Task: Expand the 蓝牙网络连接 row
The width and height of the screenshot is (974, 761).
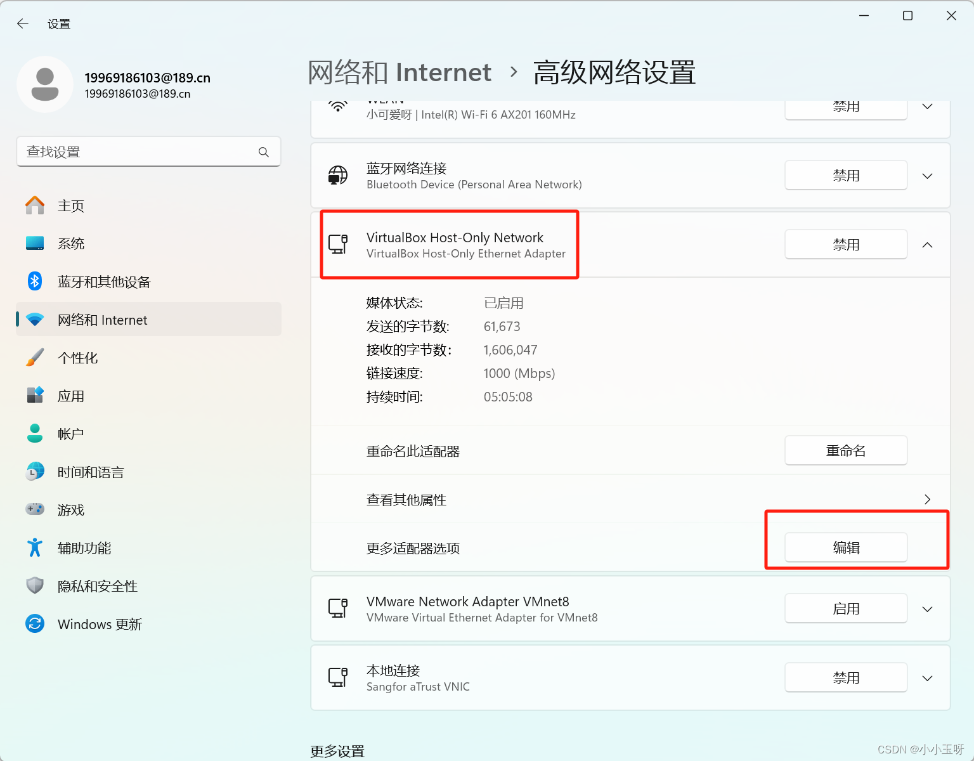Action: click(x=927, y=176)
